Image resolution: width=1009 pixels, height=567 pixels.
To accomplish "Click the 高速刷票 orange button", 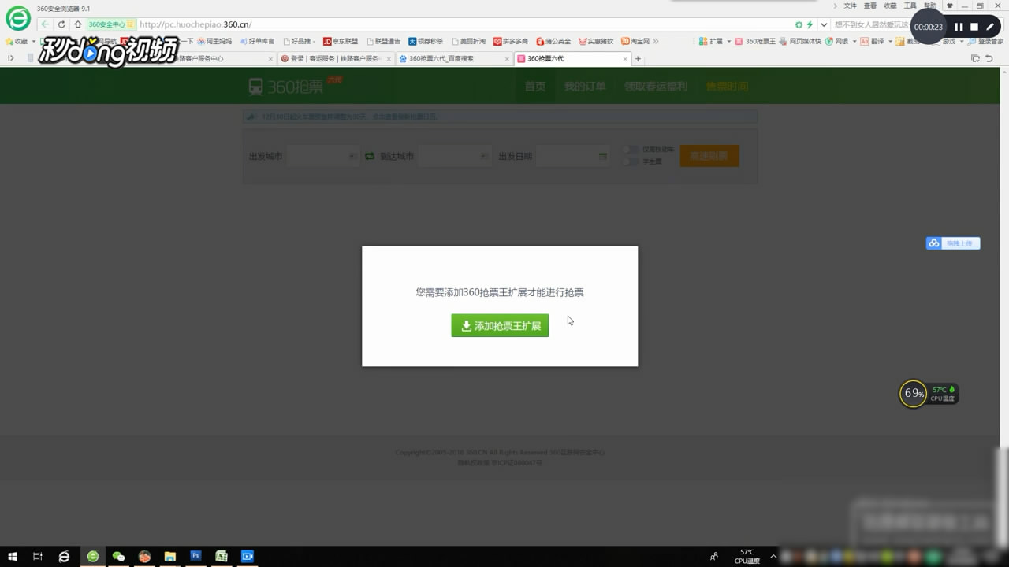I will click(709, 155).
